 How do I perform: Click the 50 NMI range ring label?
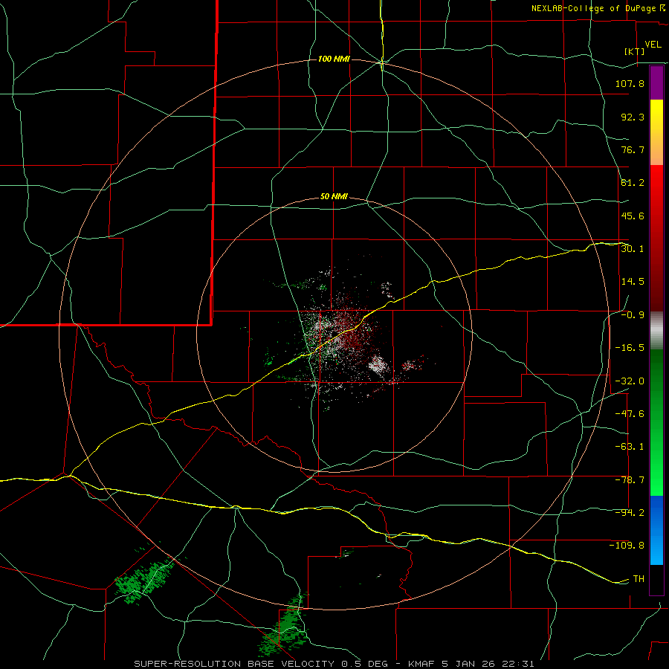point(334,196)
